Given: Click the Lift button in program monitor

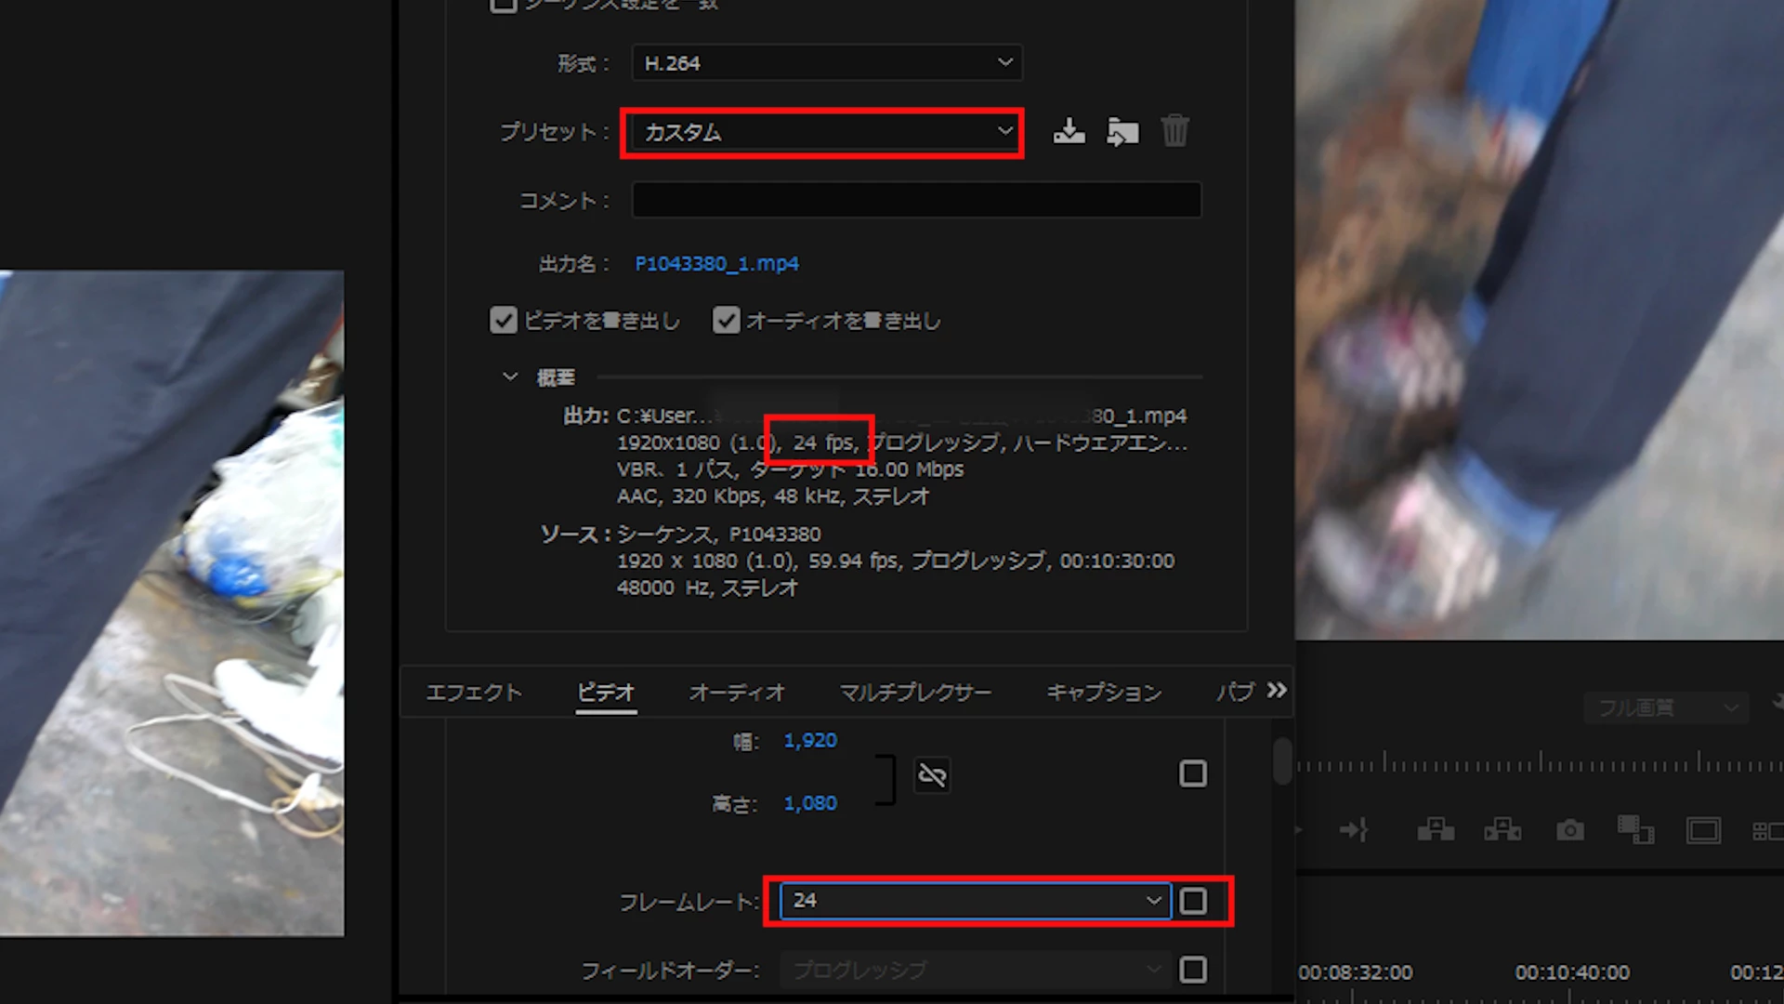Looking at the screenshot, I should (x=1436, y=829).
